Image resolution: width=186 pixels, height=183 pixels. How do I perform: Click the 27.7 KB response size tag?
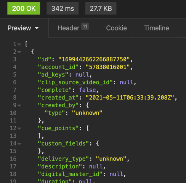pyautogui.click(x=101, y=8)
